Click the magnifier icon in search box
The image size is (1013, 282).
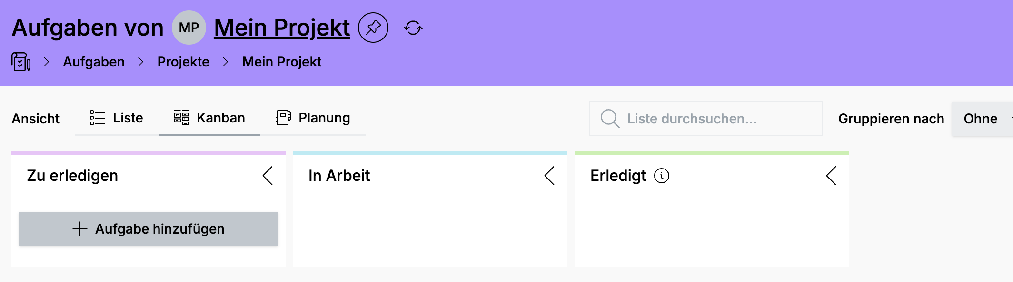[x=610, y=119]
